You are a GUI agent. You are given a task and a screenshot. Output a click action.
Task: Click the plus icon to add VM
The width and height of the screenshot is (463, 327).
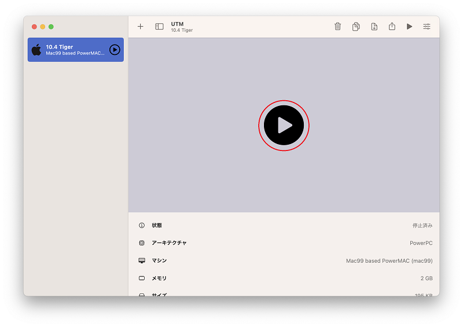(x=140, y=27)
